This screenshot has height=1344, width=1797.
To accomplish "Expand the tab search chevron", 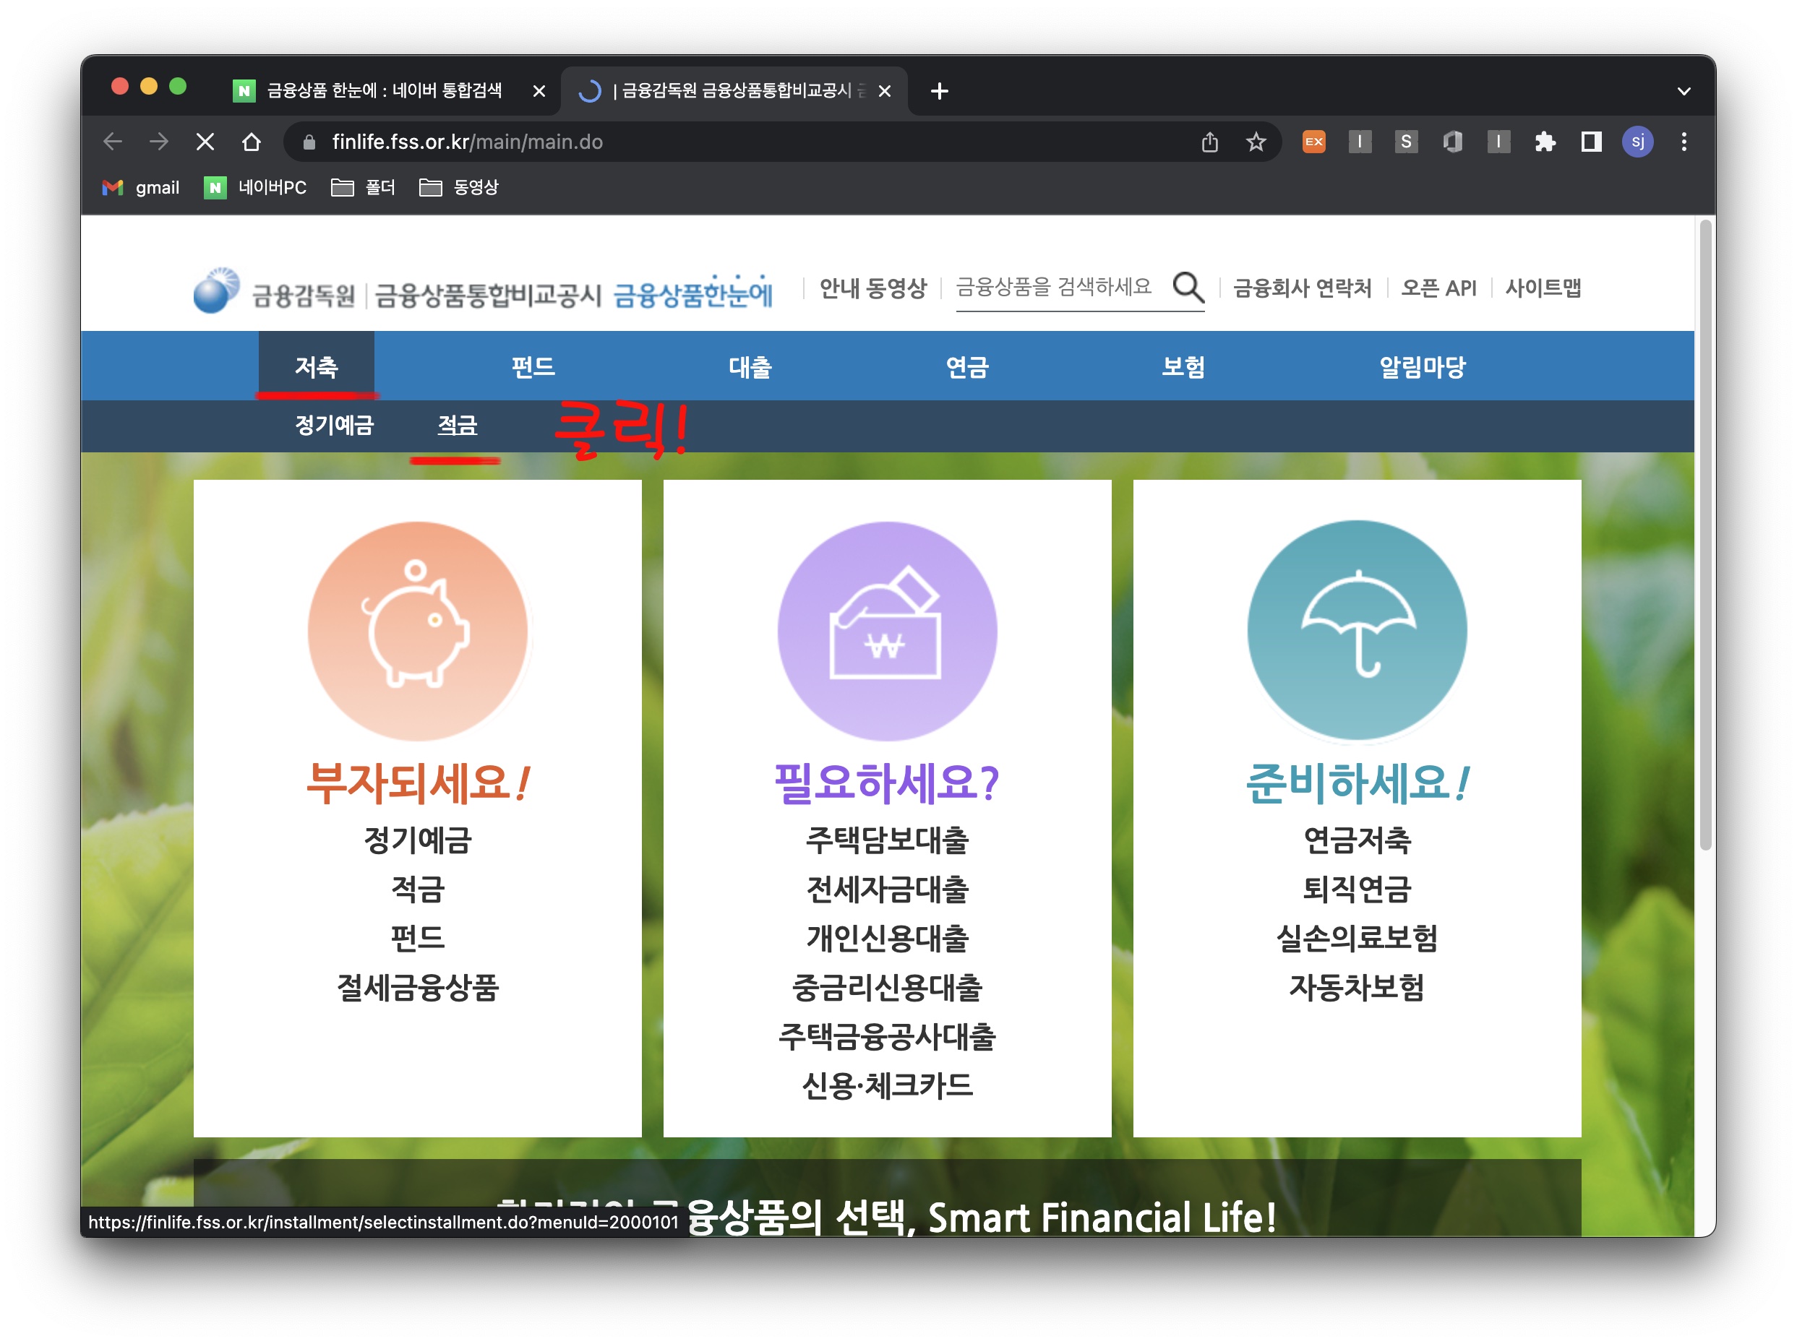I will point(1684,91).
